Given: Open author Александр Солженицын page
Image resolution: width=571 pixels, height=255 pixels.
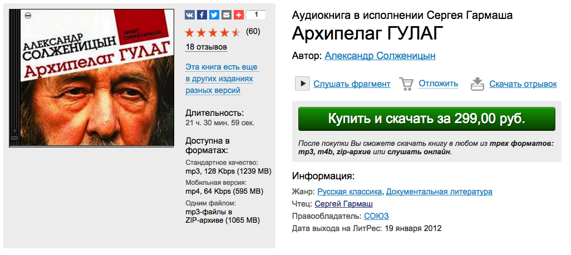Looking at the screenshot, I should pyautogui.click(x=380, y=56).
